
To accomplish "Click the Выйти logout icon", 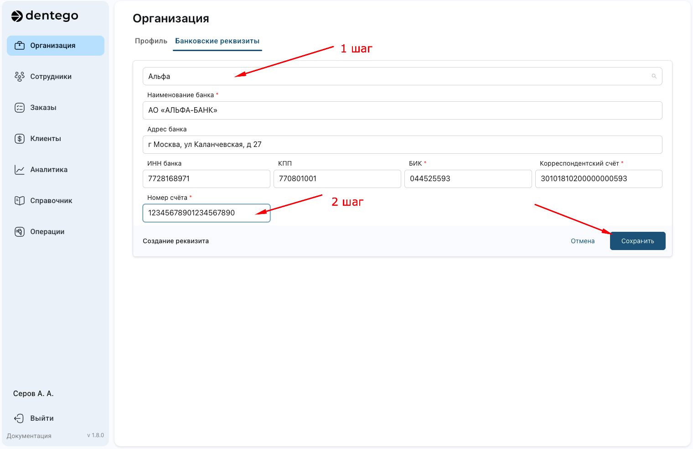I will [19, 418].
